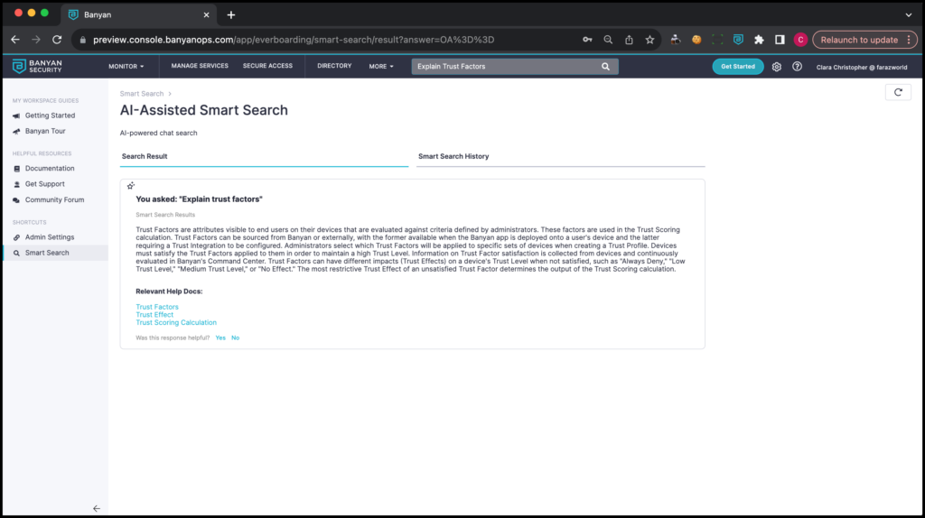Screen dimensions: 925x518
Task: Click the password key icon in the address bar
Action: coord(587,40)
